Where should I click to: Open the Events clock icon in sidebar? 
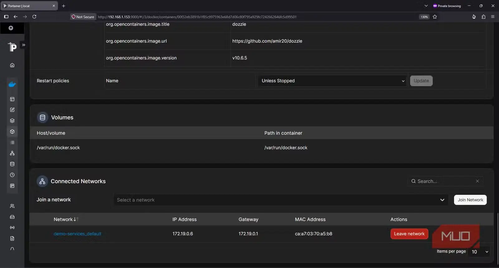pyautogui.click(x=12, y=175)
